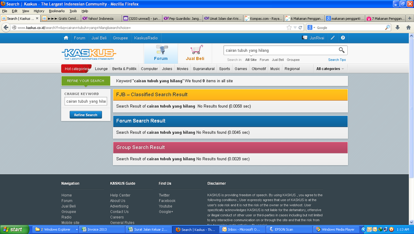Open the Supranatural category
Screen dimensions: 414x234
tap(204, 69)
